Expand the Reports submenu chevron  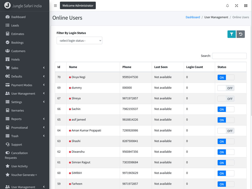(x=44, y=119)
